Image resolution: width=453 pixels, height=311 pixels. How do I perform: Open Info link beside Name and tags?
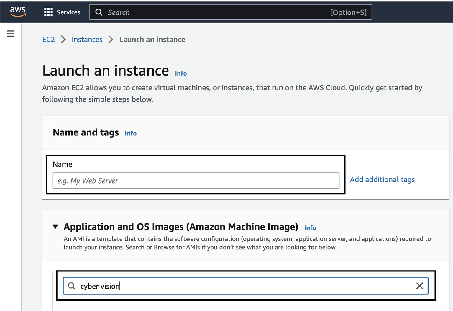pyautogui.click(x=131, y=133)
